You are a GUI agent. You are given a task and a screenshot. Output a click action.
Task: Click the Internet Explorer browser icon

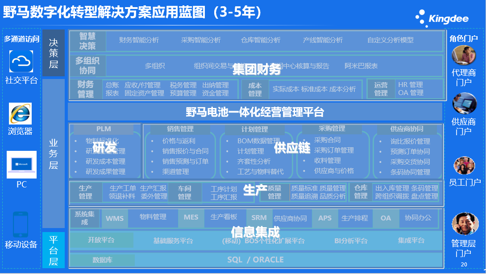[x=21, y=113]
